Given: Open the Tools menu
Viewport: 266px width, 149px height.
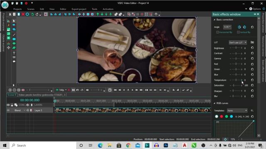Looking at the screenshot, I should 94,9.
